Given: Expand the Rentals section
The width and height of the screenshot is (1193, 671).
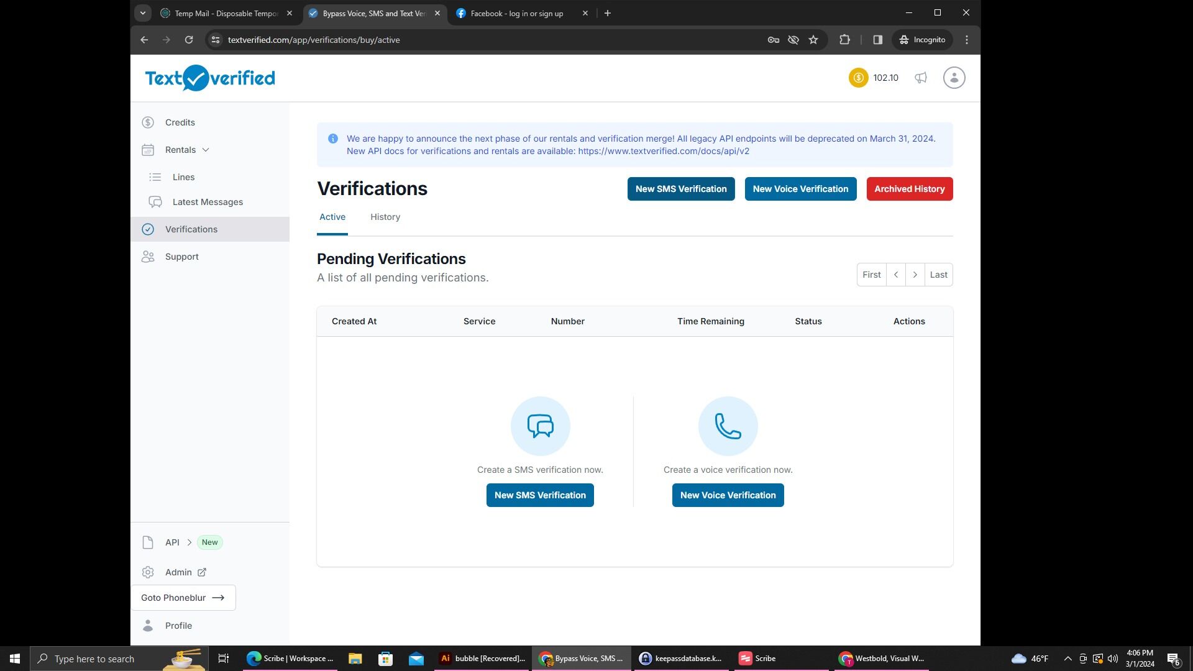Looking at the screenshot, I should pyautogui.click(x=180, y=149).
